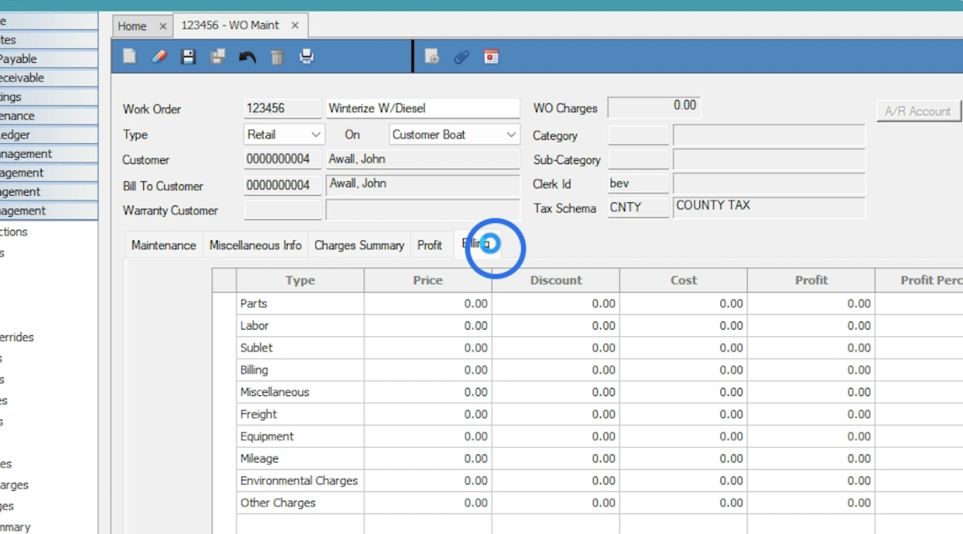Go to the Home tab

(x=132, y=26)
